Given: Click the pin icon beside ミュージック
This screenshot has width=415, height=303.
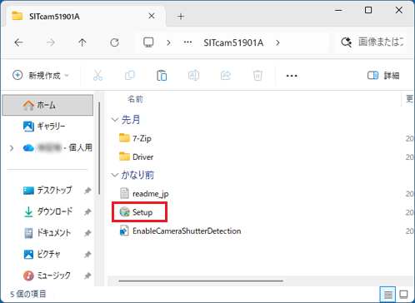Looking at the screenshot, I should [x=87, y=276].
